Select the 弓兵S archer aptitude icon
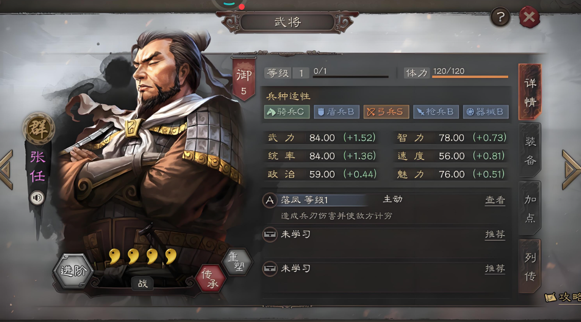 tap(386, 112)
